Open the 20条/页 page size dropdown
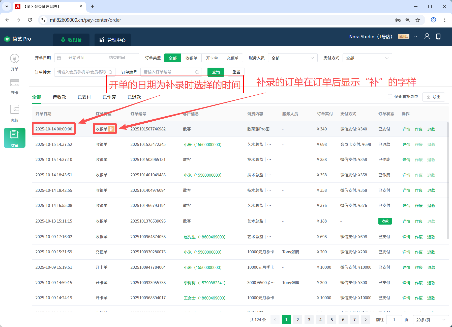452x327 pixels. coord(431,320)
